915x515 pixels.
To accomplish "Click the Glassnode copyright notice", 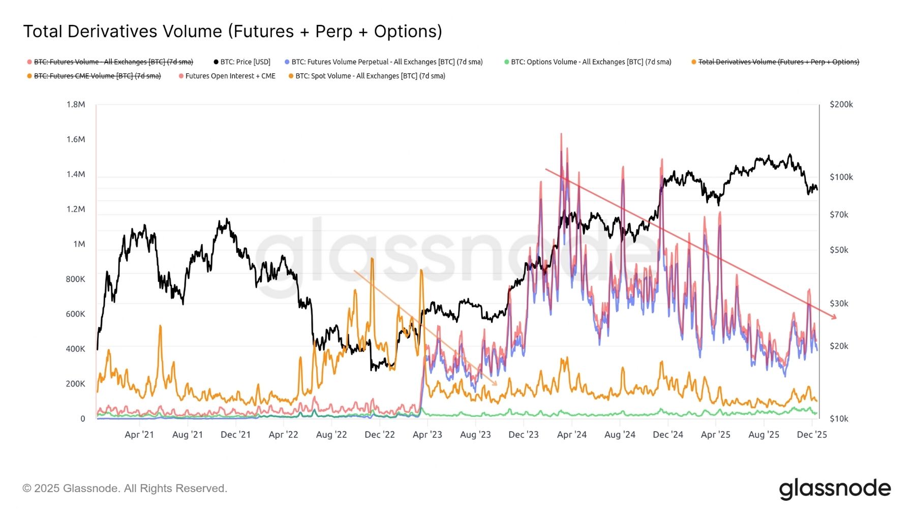I will 125,489.
